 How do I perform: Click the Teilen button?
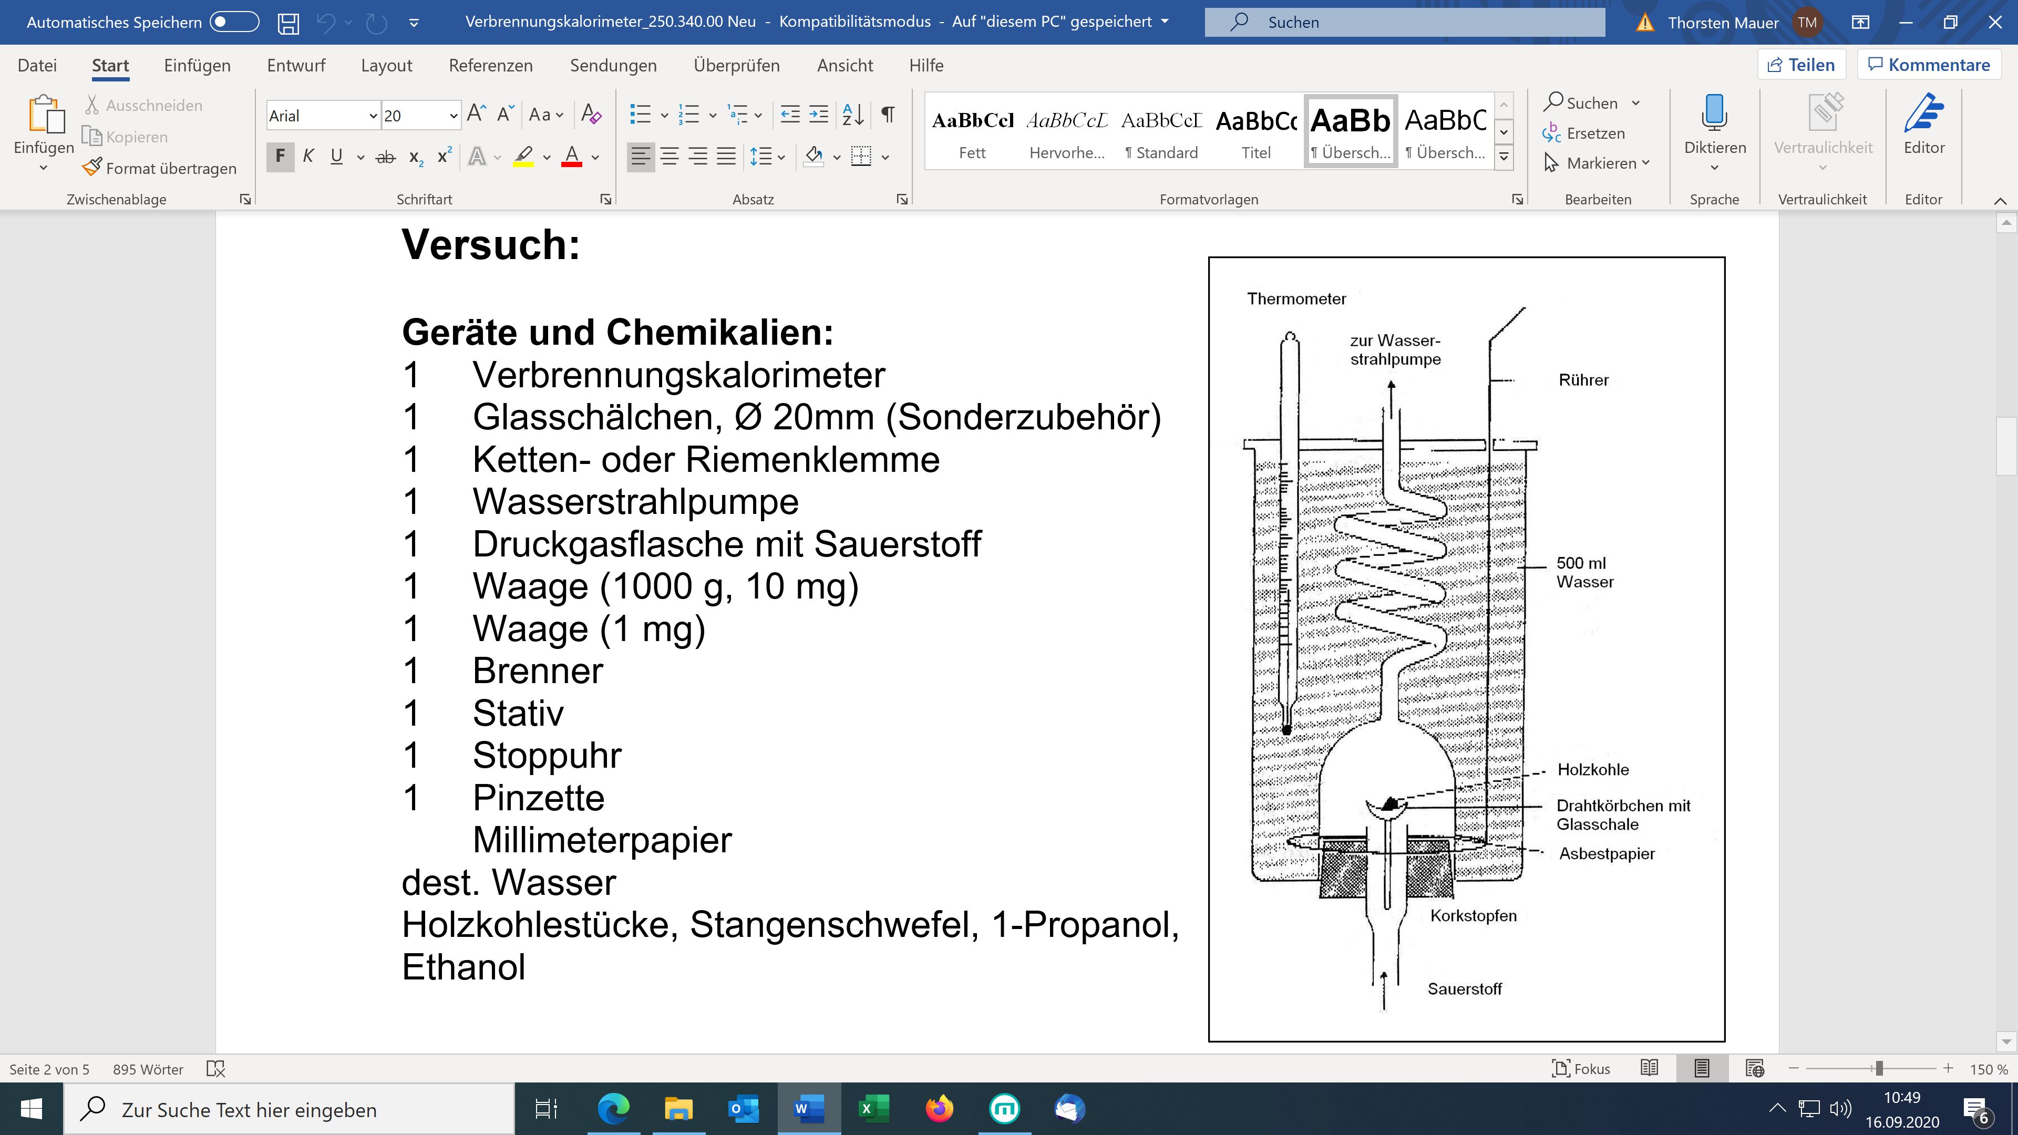pyautogui.click(x=1801, y=64)
